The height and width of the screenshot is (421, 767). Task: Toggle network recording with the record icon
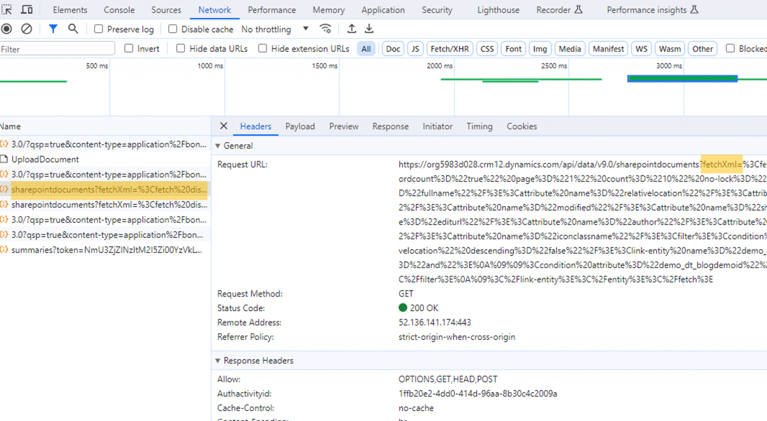[x=6, y=29]
